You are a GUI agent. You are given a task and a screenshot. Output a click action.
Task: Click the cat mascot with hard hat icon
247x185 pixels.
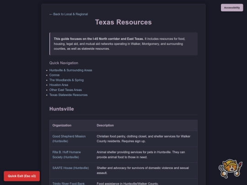[230, 169]
